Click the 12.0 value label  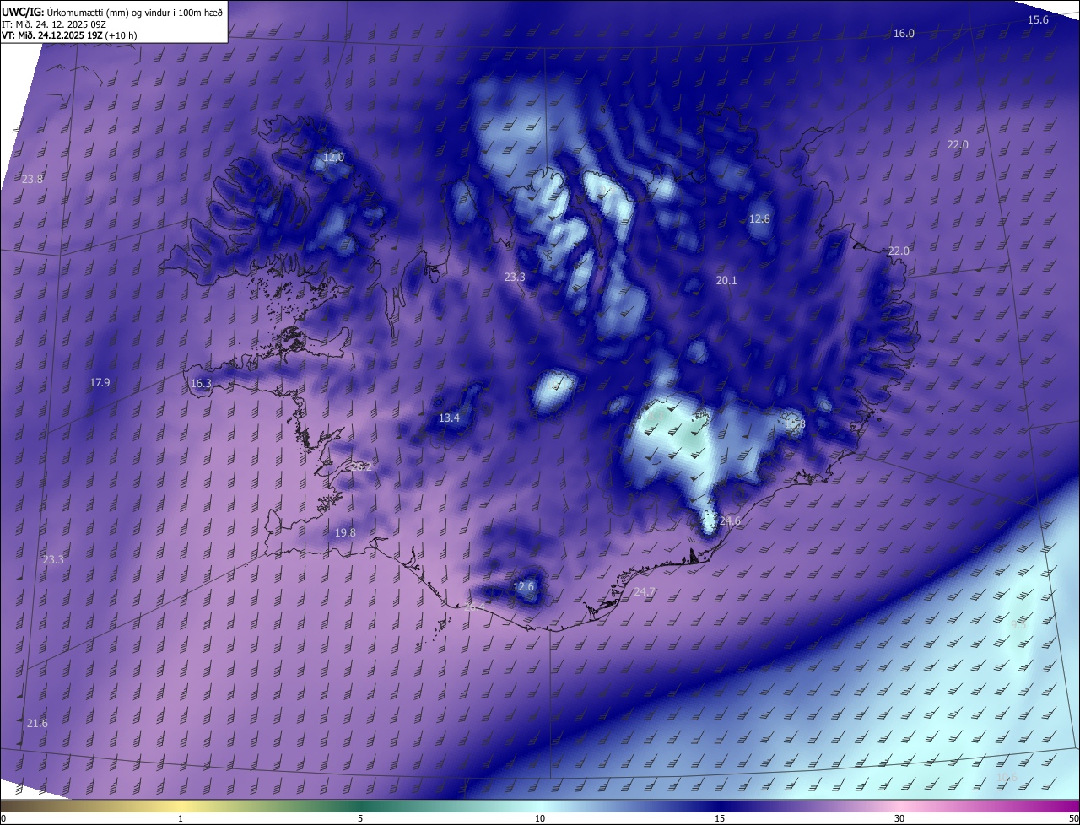[334, 157]
